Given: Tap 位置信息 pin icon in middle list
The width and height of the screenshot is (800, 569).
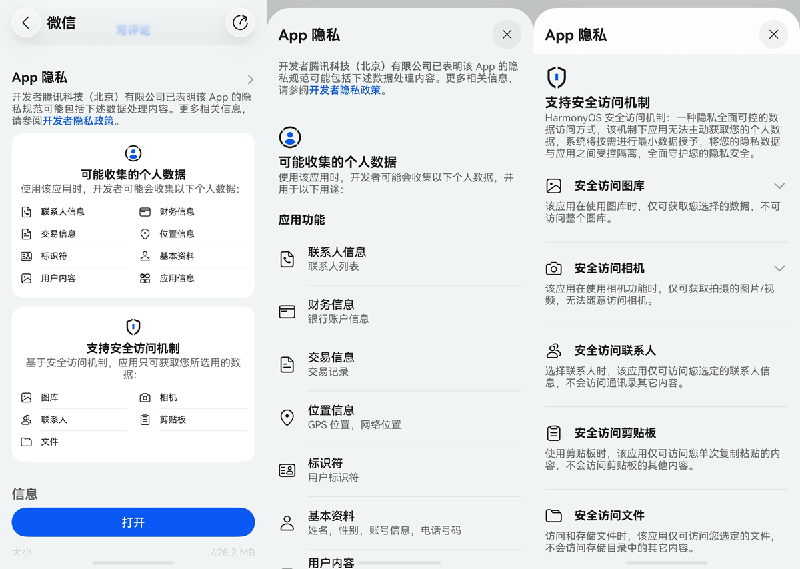Looking at the screenshot, I should 287,418.
